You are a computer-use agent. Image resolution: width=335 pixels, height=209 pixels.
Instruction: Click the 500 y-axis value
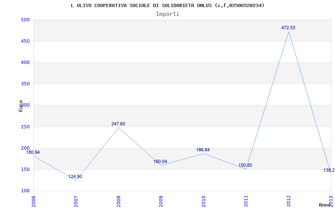tap(25, 20)
